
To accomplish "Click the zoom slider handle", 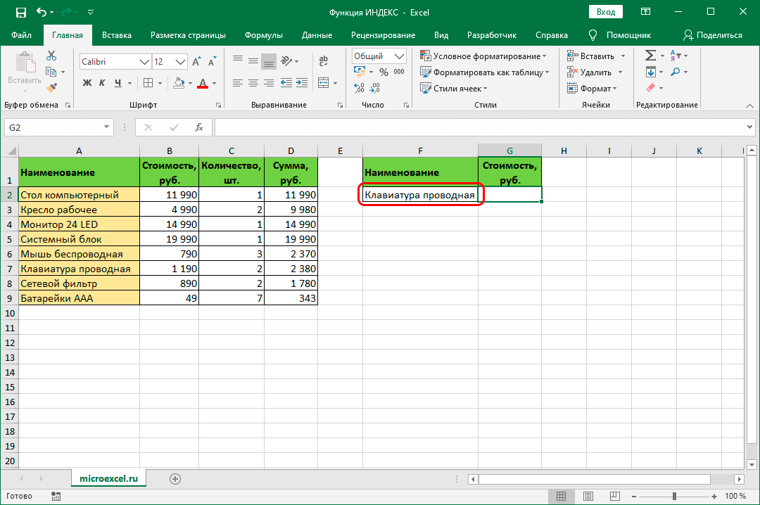I will [674, 497].
